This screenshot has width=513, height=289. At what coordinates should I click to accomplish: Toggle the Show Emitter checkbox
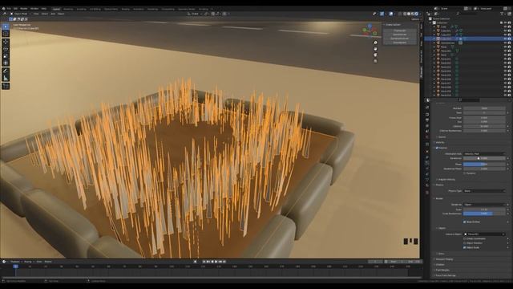[x=465, y=222]
